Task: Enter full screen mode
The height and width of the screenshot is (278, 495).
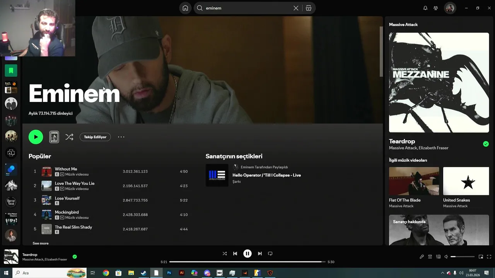Action: pyautogui.click(x=489, y=257)
